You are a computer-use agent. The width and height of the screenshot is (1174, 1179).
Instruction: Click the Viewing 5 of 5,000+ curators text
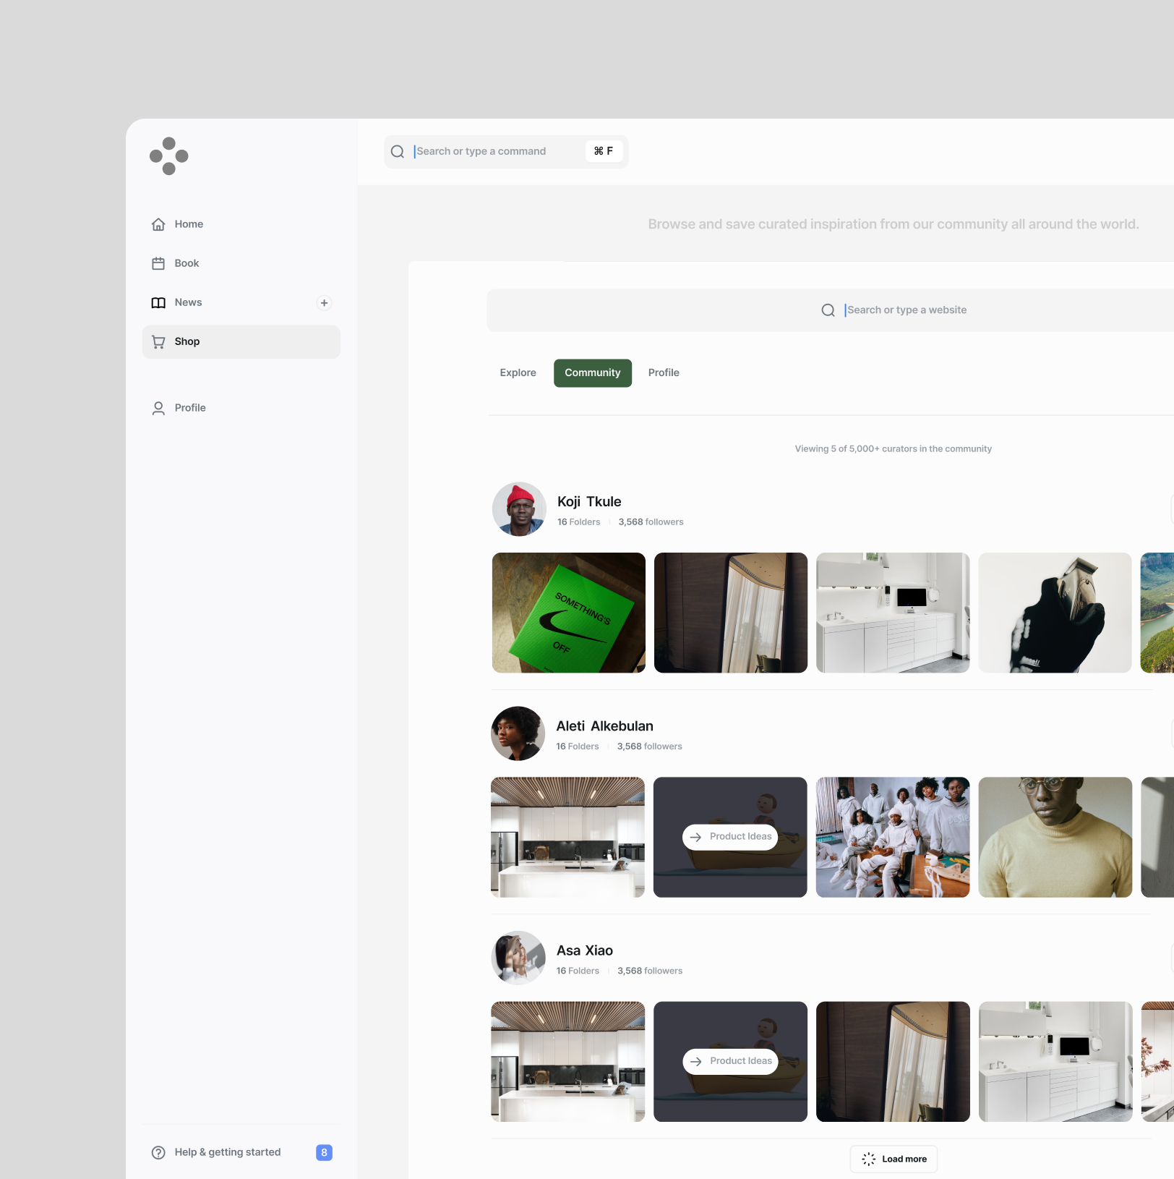(893, 449)
